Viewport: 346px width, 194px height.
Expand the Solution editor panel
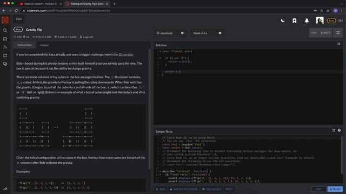pos(339,44)
